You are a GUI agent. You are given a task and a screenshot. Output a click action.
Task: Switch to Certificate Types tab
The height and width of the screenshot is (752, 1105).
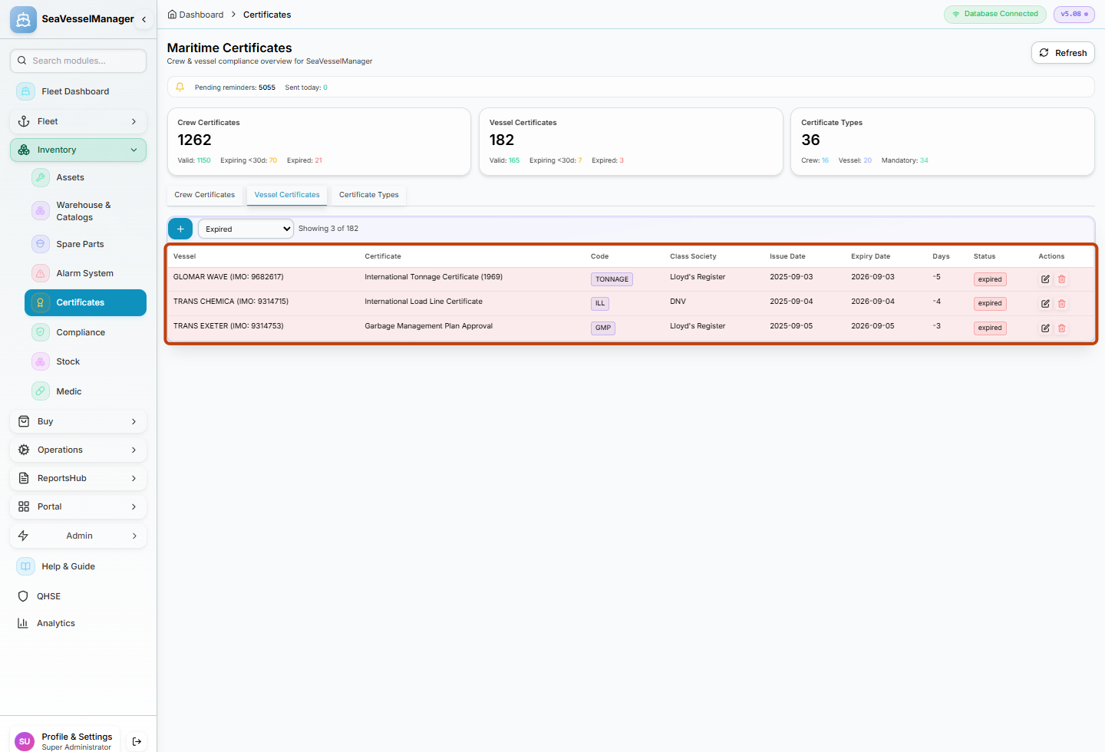pyautogui.click(x=369, y=195)
